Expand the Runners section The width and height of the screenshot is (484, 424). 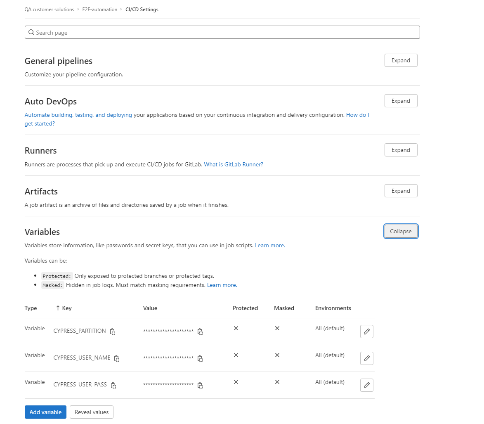pos(401,150)
